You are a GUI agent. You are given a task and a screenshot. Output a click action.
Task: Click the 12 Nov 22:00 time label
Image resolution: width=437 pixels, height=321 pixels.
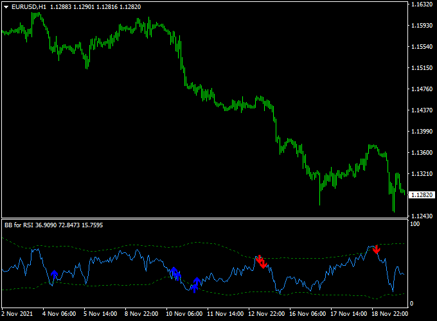click(267, 314)
